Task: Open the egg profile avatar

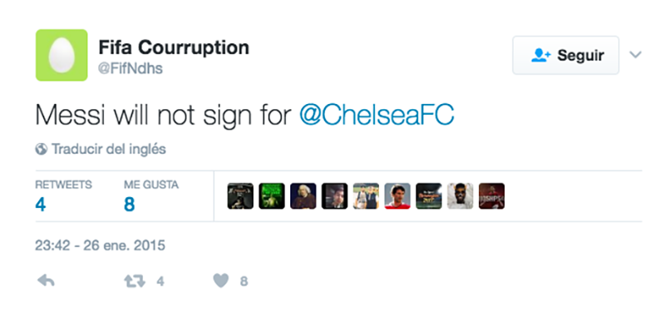Action: 62,55
